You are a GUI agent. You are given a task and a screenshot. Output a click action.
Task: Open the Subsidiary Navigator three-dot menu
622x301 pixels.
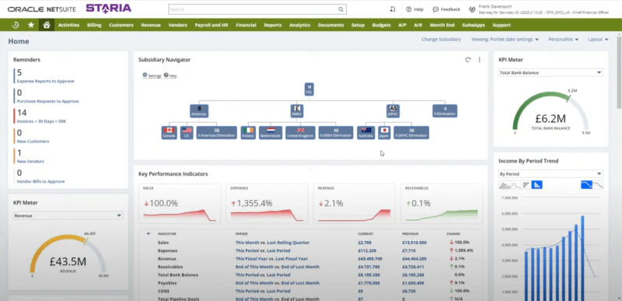click(479, 60)
